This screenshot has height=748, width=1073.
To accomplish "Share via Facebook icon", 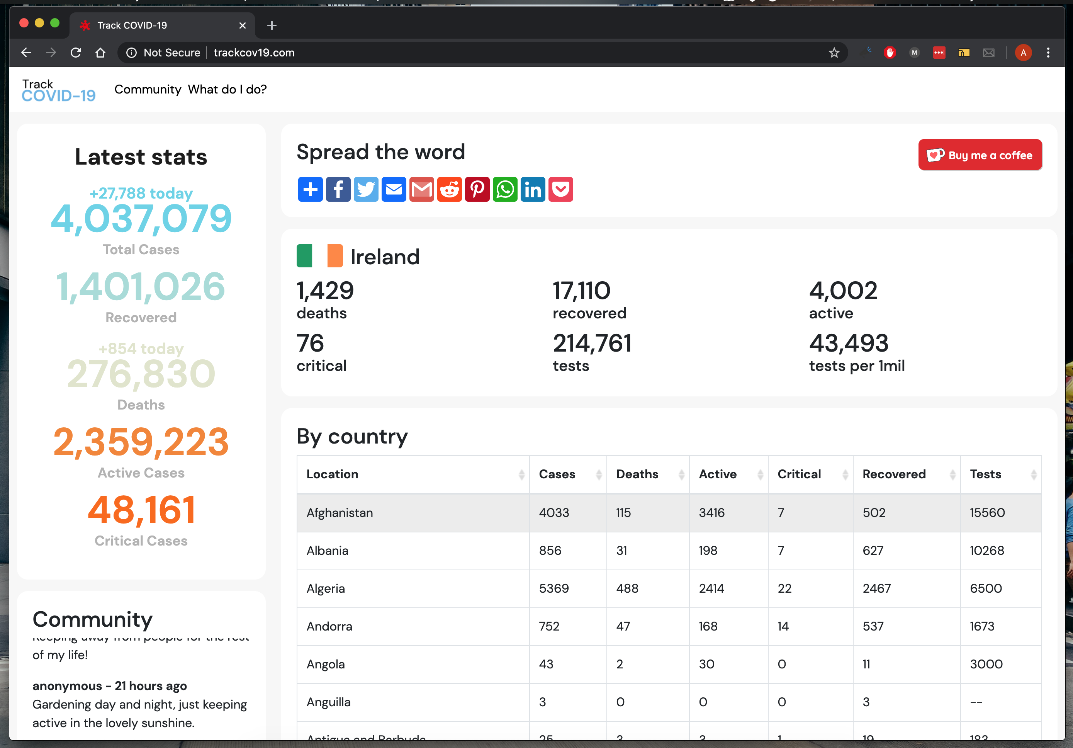I will [338, 189].
